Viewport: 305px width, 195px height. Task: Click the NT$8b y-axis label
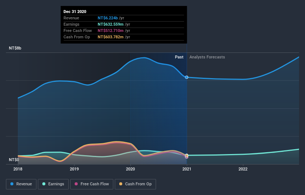tap(15, 48)
